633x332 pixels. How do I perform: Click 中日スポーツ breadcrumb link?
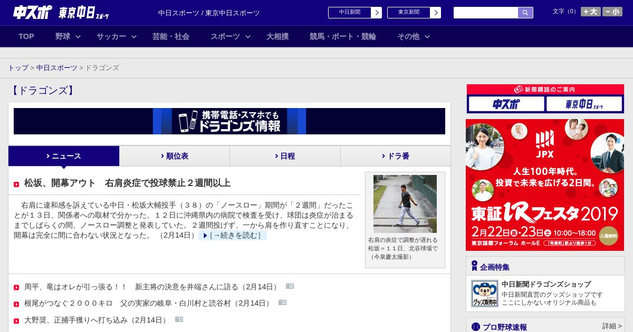(57, 68)
